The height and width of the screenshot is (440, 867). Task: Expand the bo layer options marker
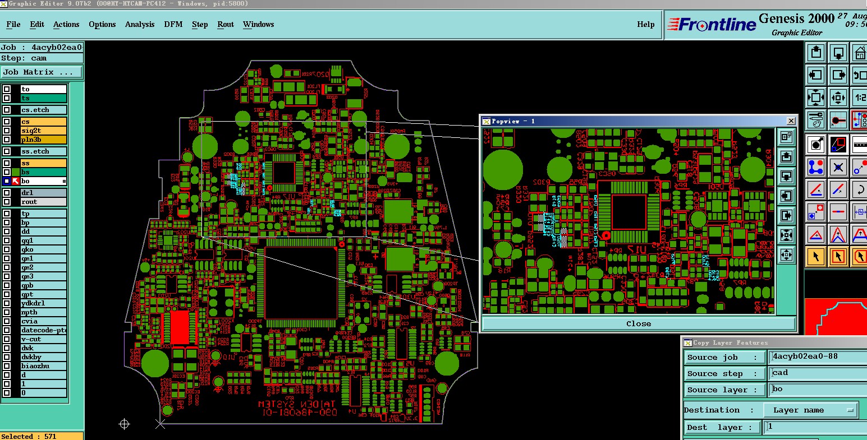pos(64,181)
